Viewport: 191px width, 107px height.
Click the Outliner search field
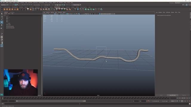[x=23, y=15]
